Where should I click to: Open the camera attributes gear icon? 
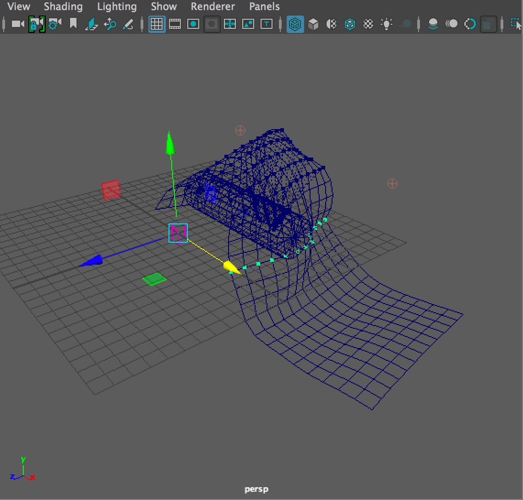tap(54, 24)
